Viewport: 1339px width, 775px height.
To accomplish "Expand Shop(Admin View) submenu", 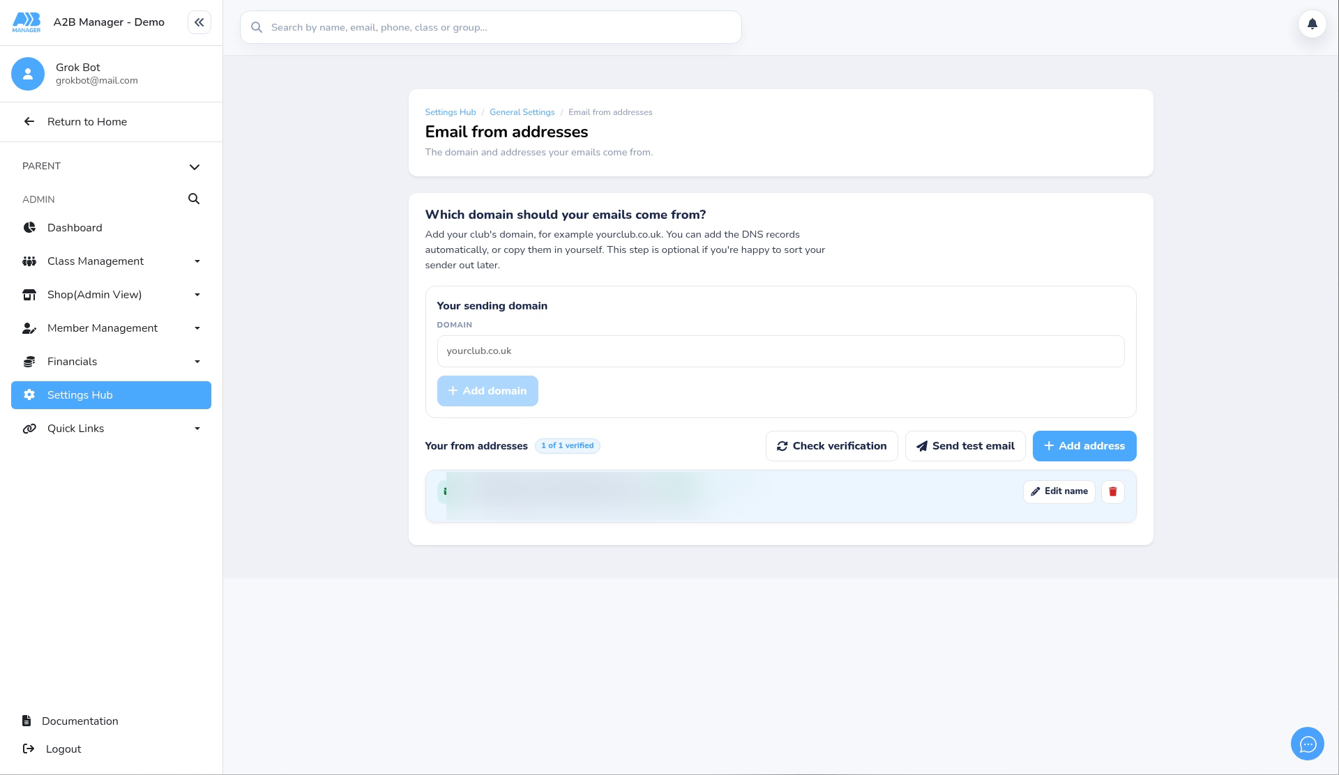I will point(197,295).
